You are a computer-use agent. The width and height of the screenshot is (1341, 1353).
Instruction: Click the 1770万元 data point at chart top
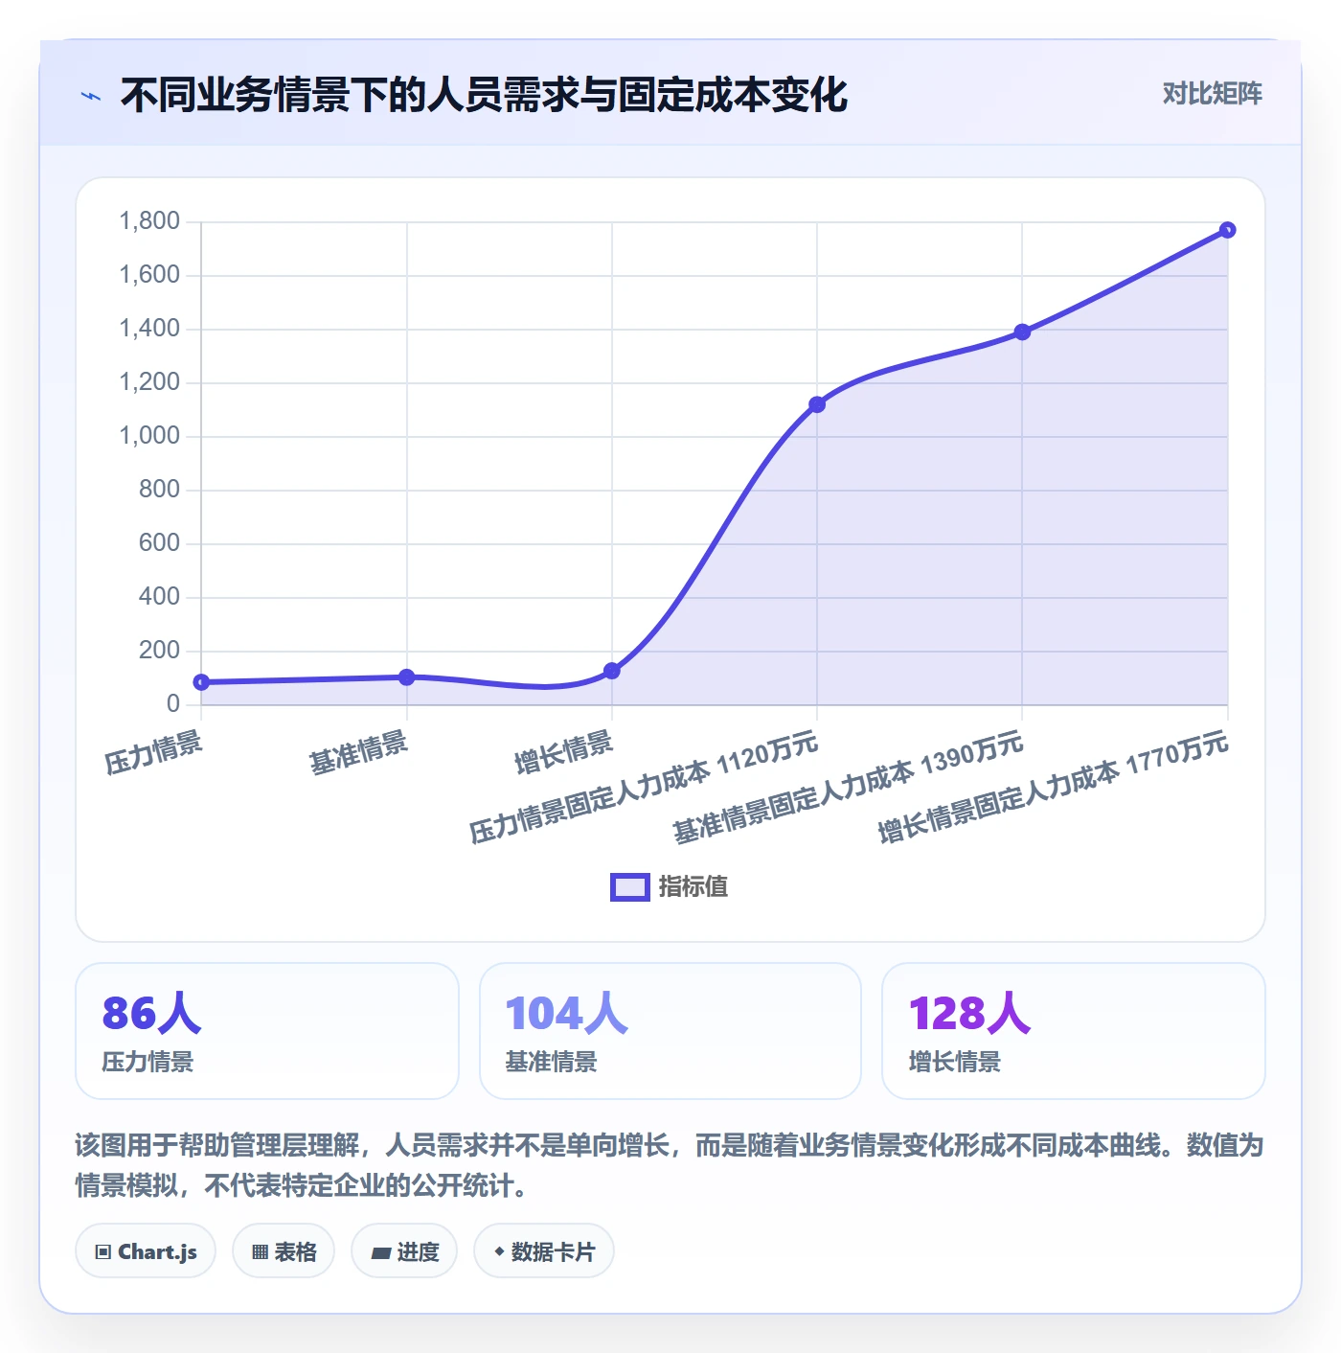1228,230
